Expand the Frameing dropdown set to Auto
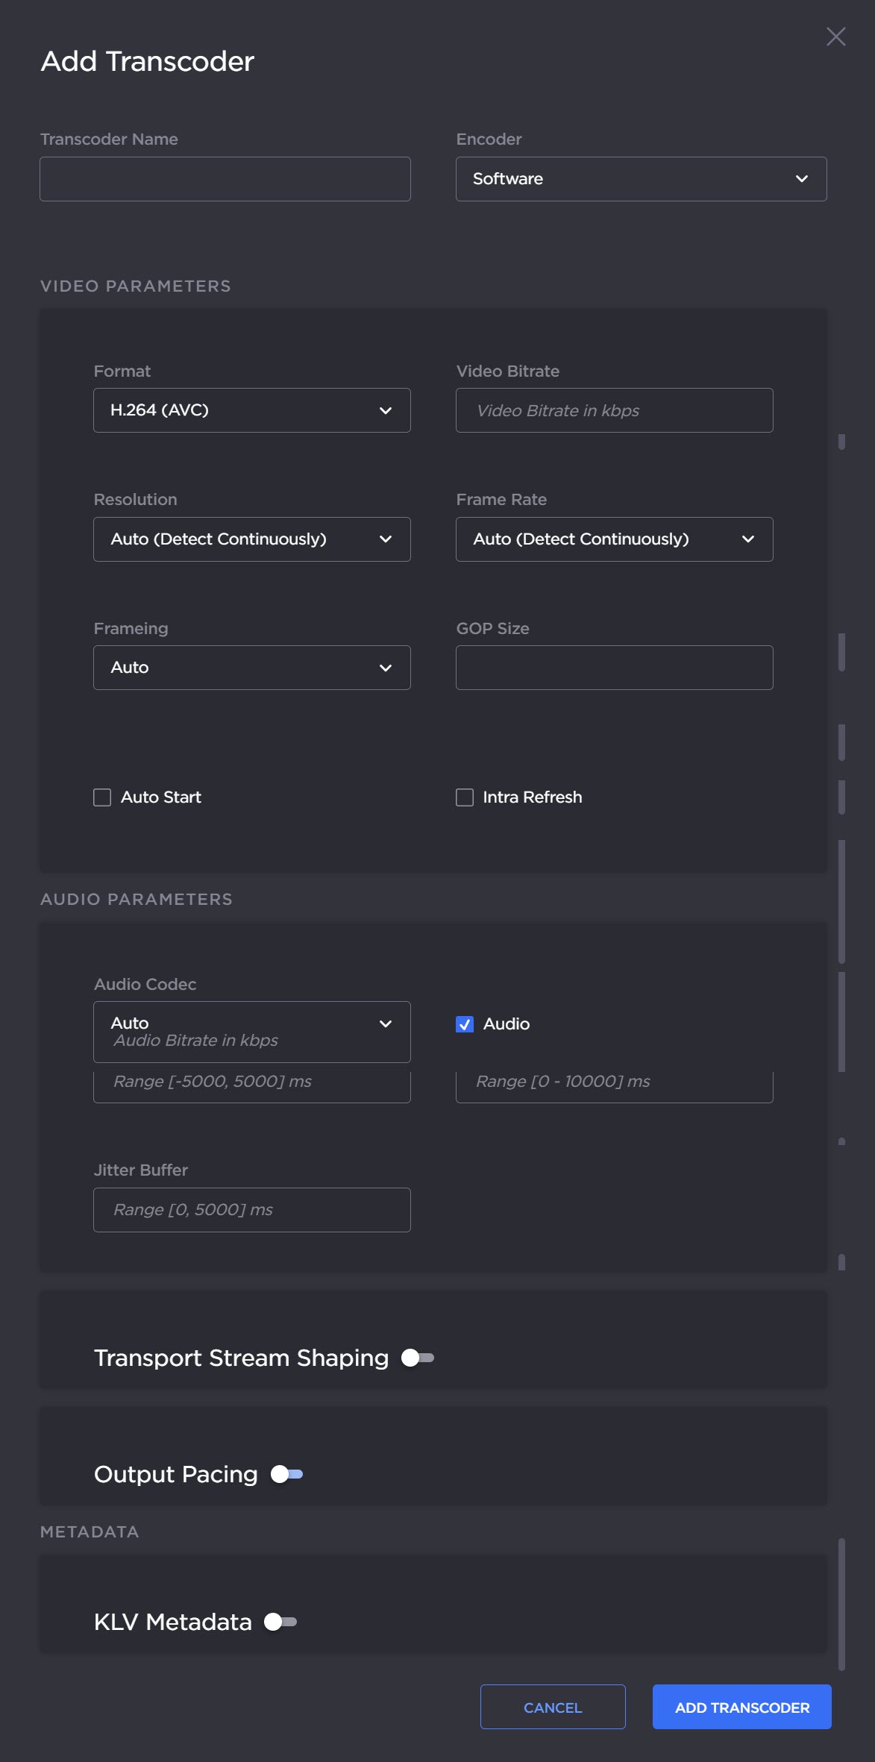The height and width of the screenshot is (1762, 875). click(x=251, y=668)
